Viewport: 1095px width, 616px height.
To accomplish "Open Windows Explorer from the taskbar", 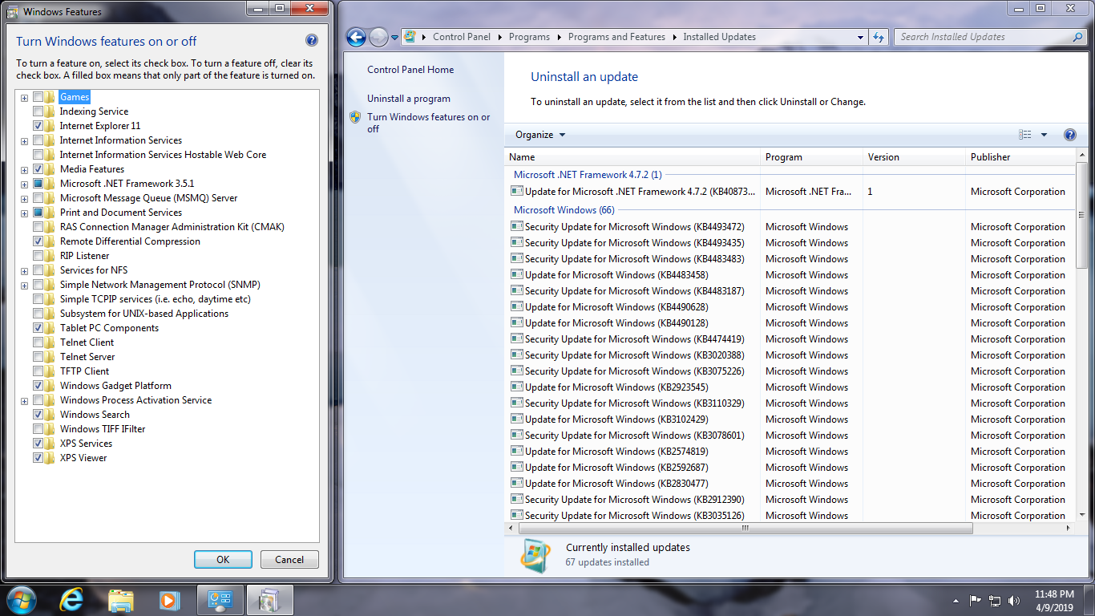I will click(121, 600).
